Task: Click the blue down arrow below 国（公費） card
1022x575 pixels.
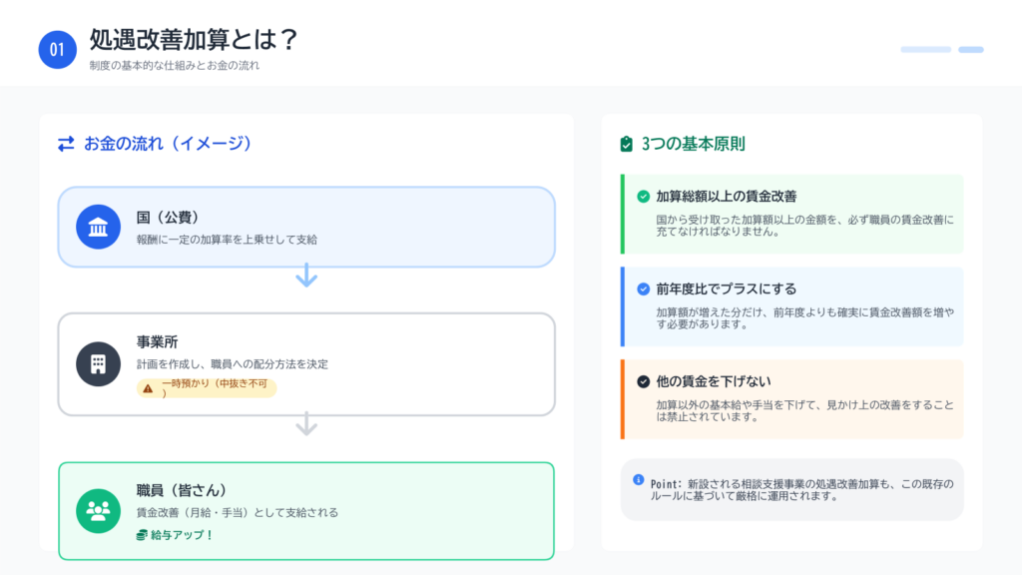Action: click(306, 276)
